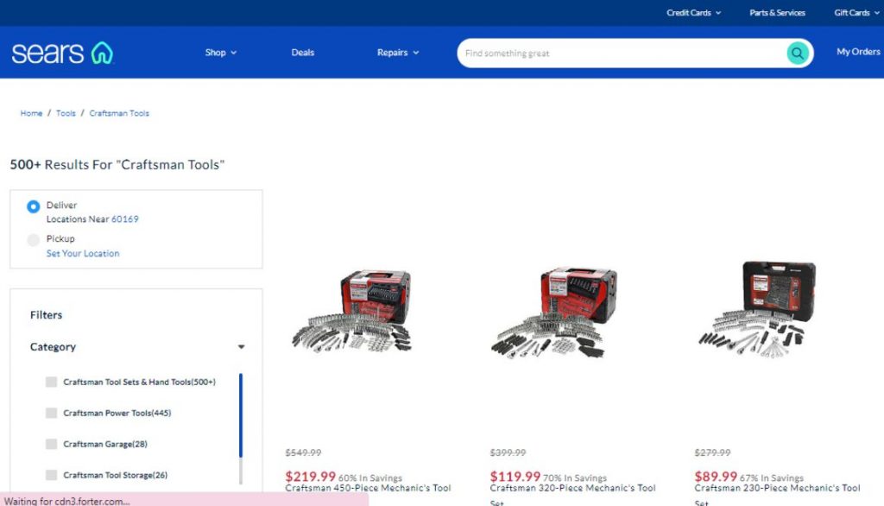The height and width of the screenshot is (506, 884).
Task: Open the Craftsman 450-Piece tool set image
Action: pyautogui.click(x=352, y=310)
